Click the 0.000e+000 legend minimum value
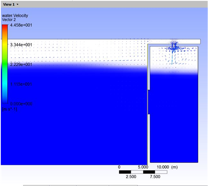208x186 pixels. click(x=21, y=104)
